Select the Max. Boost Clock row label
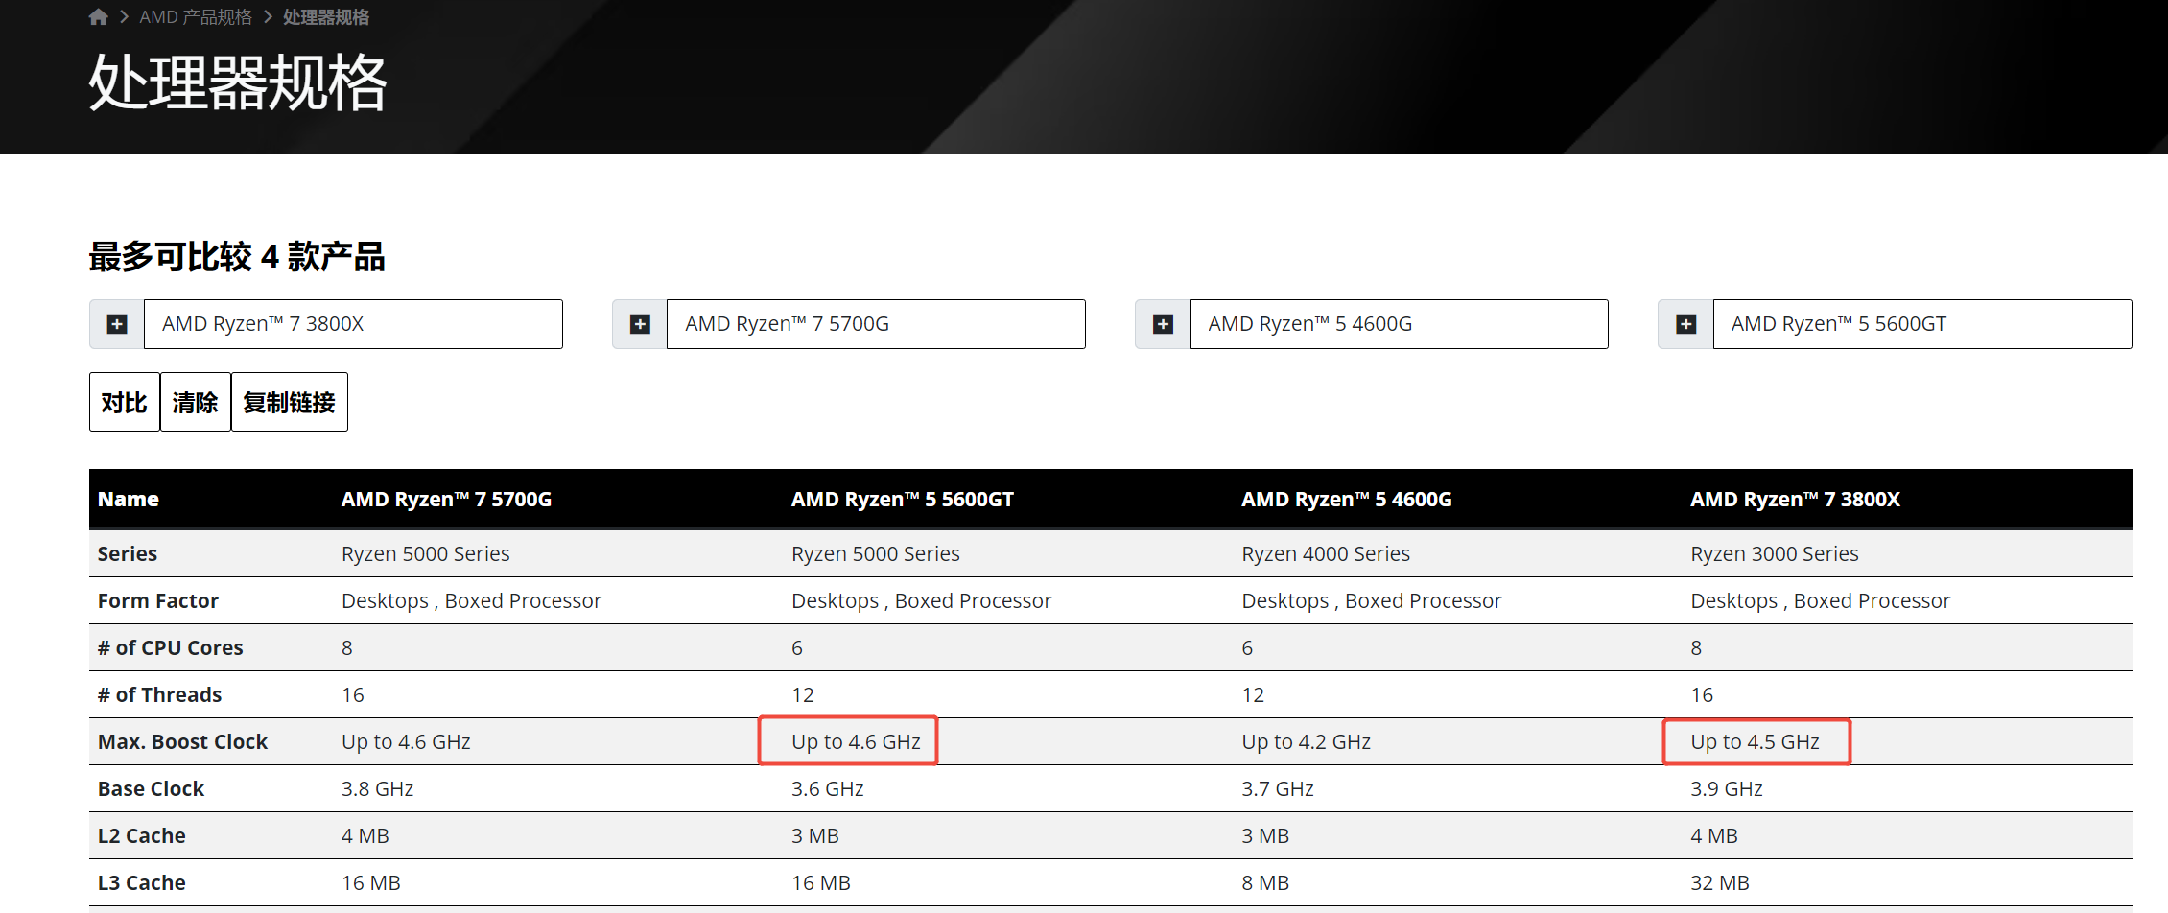 pos(183,741)
